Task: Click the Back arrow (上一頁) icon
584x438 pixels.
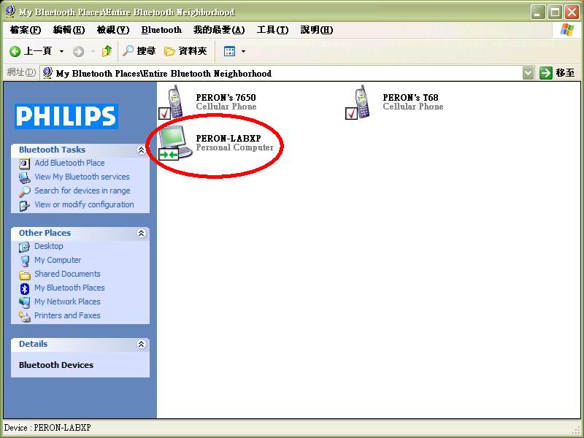Action: [x=15, y=51]
